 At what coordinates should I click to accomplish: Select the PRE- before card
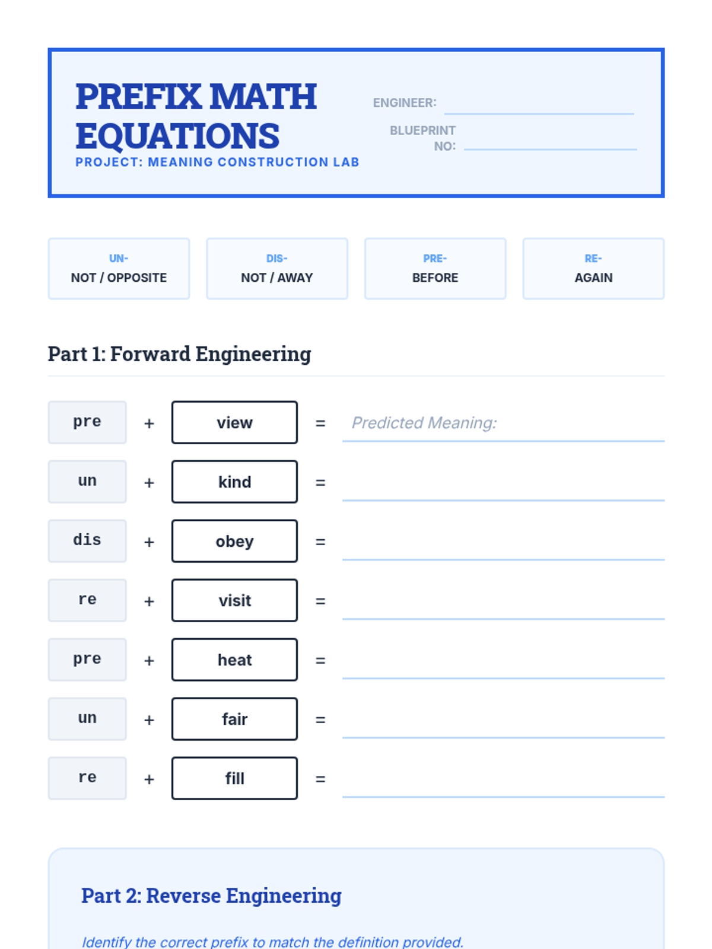pyautogui.click(x=436, y=269)
